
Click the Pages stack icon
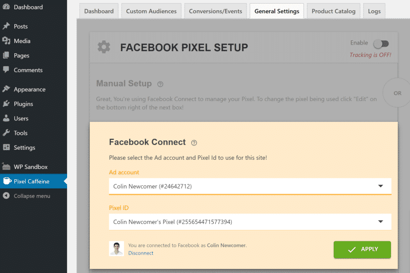[6, 55]
